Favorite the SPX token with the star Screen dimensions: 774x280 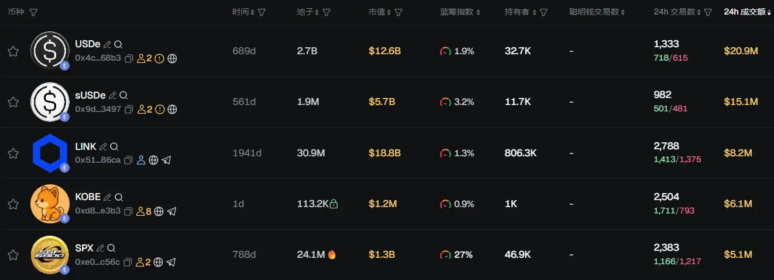click(x=13, y=255)
